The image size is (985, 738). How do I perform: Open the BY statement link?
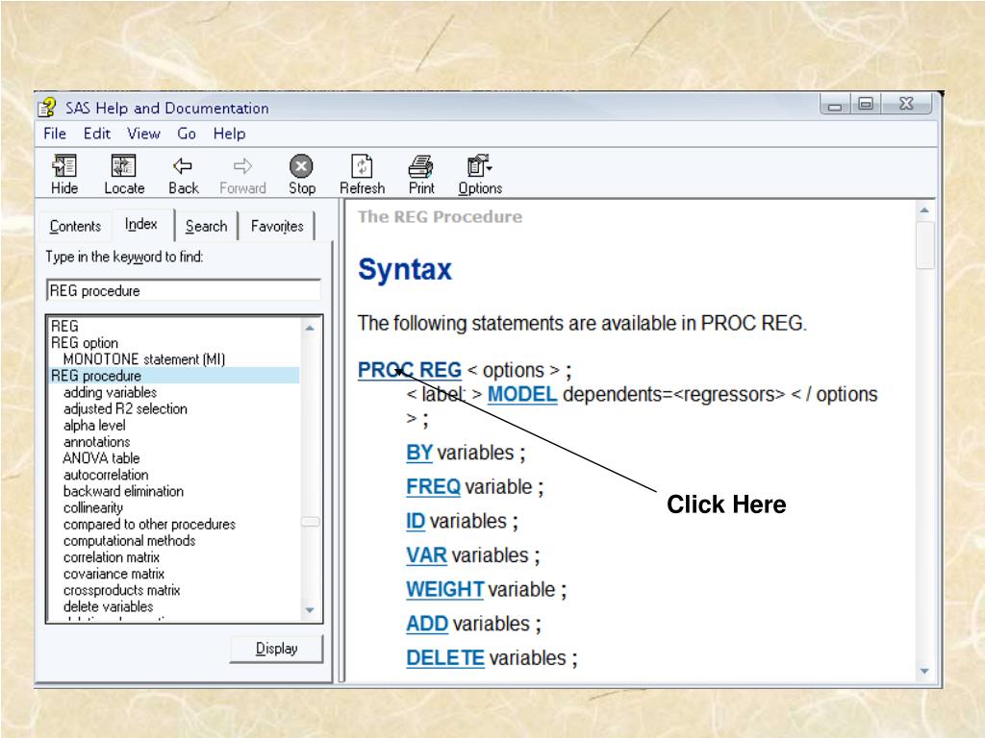pos(419,454)
